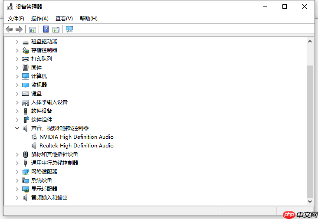Minimize the 设备管理器 window
Viewport: 318px width, 219px height.
pyautogui.click(x=265, y=7)
